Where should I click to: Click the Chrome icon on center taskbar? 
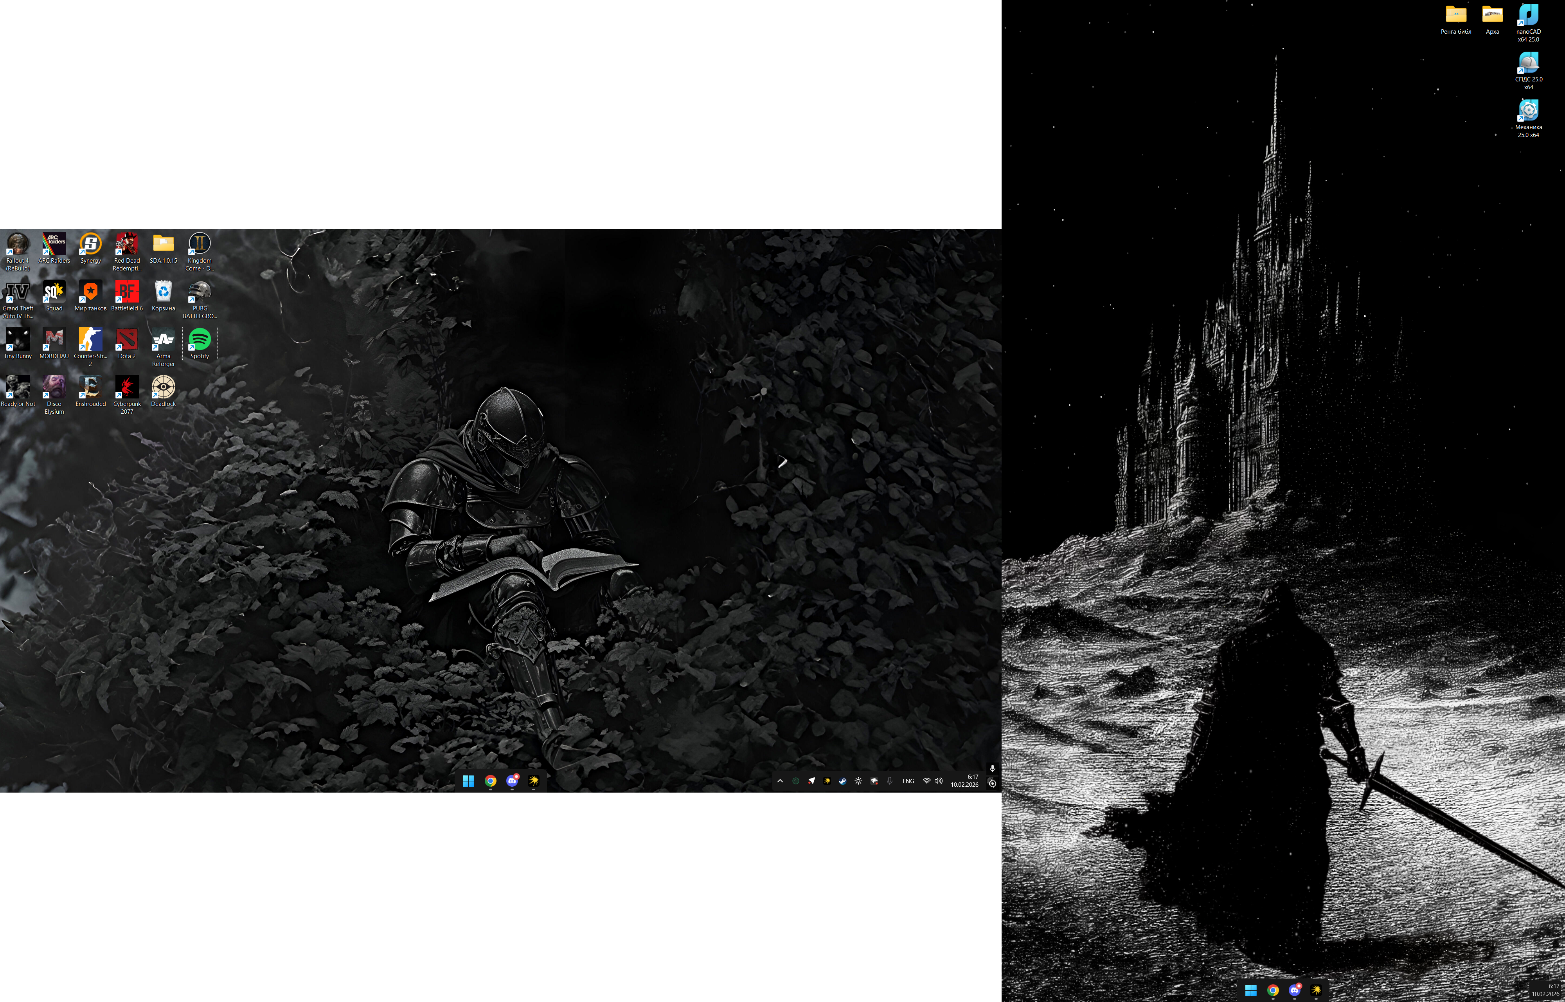click(x=490, y=781)
